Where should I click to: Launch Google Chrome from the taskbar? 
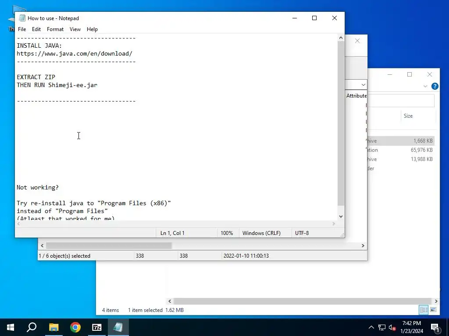pos(75,327)
